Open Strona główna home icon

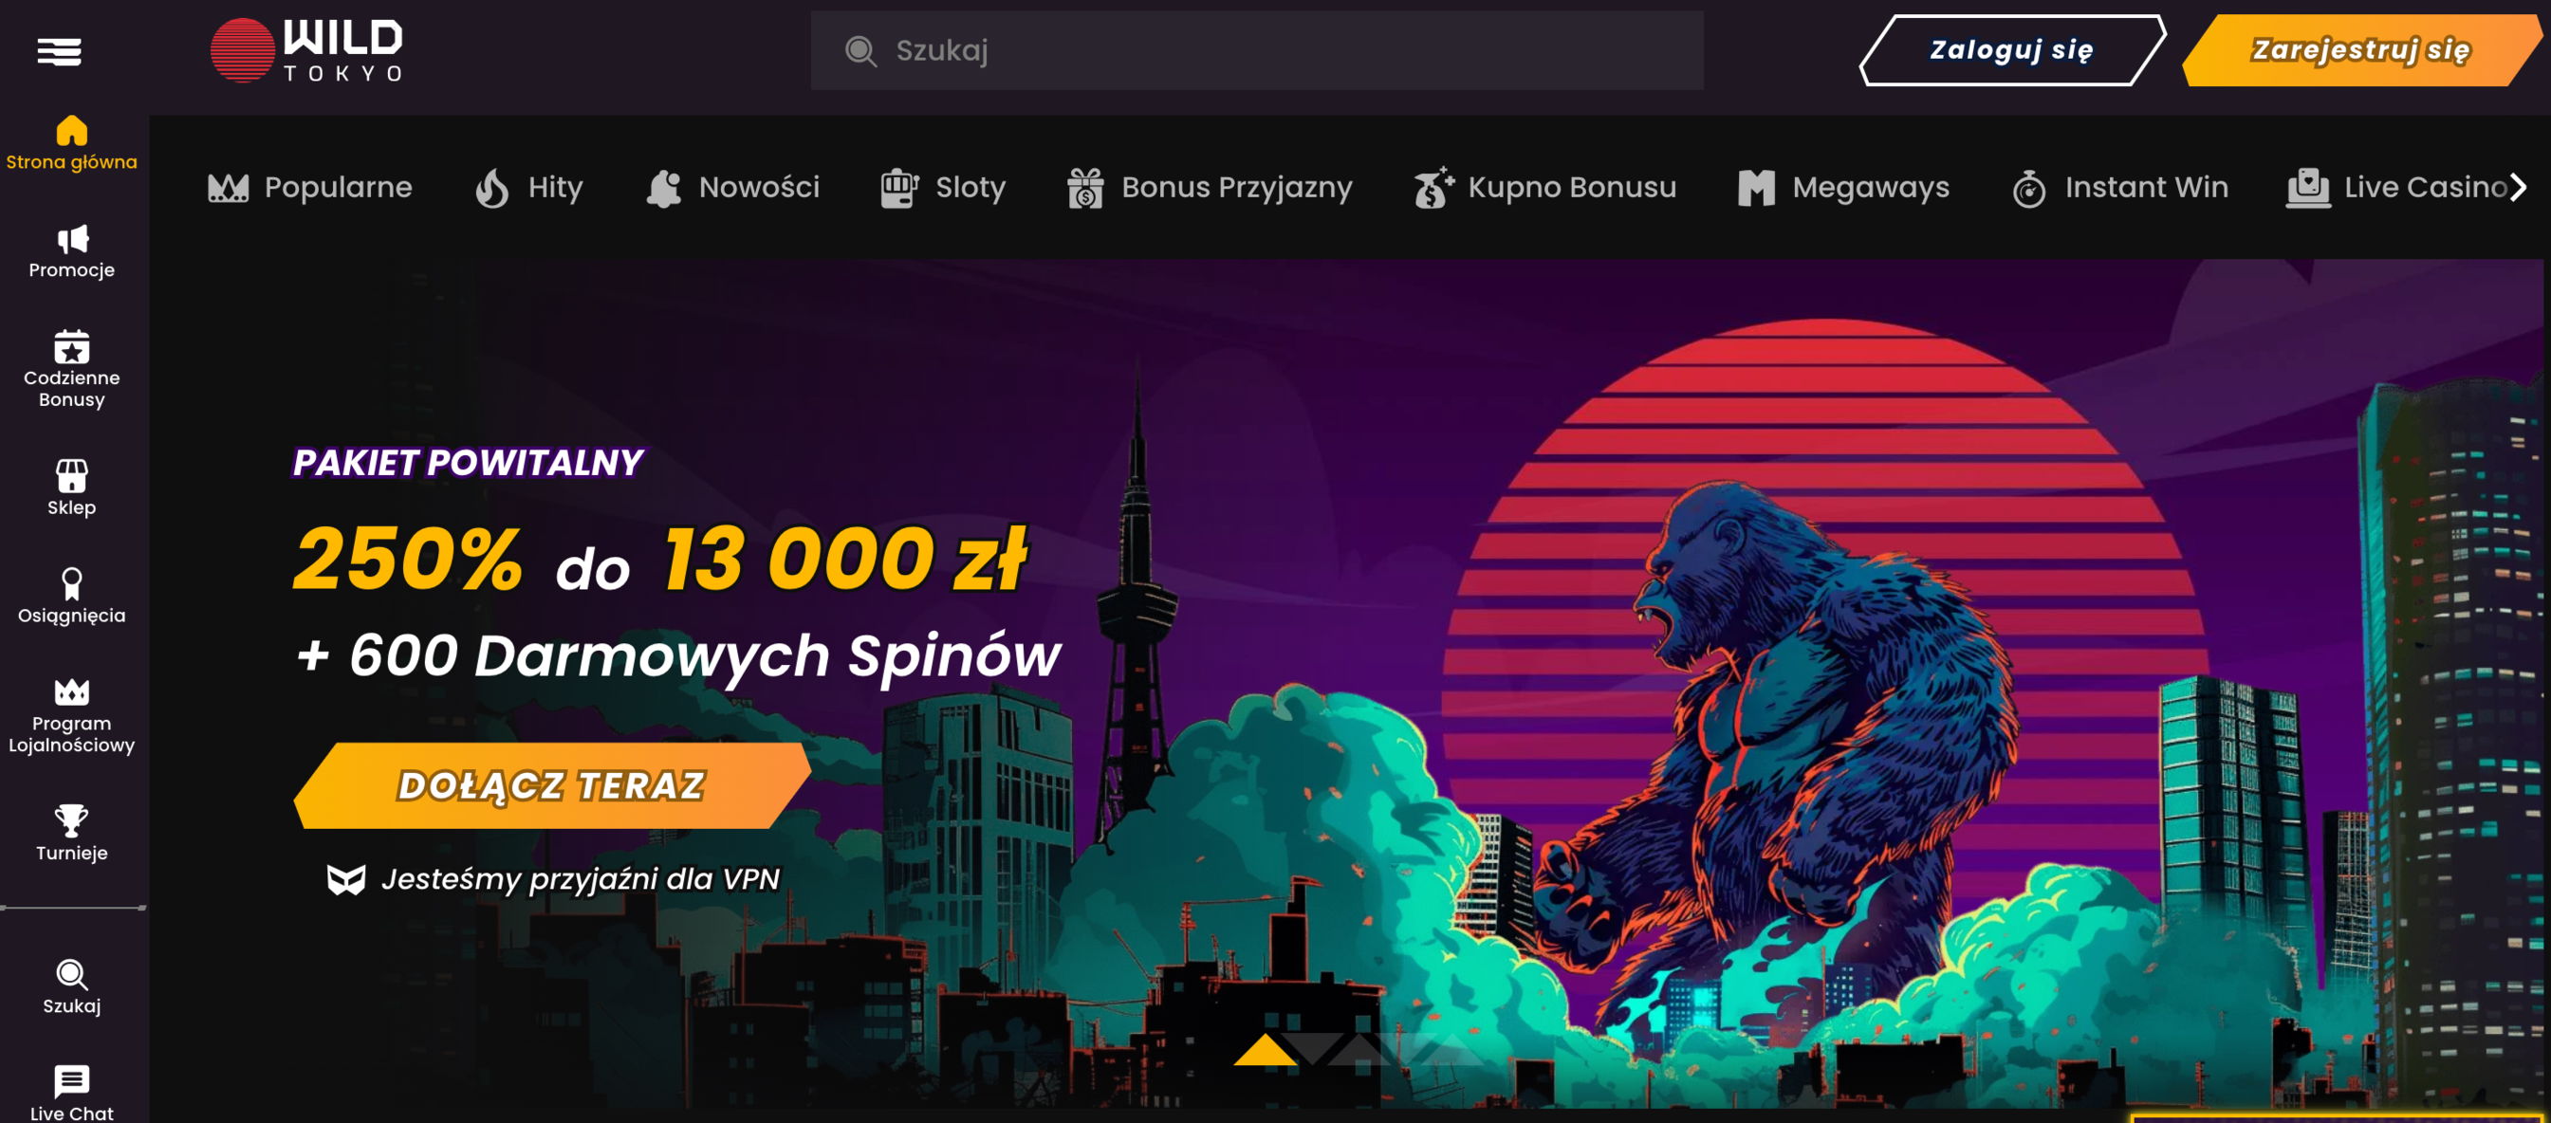tap(71, 131)
